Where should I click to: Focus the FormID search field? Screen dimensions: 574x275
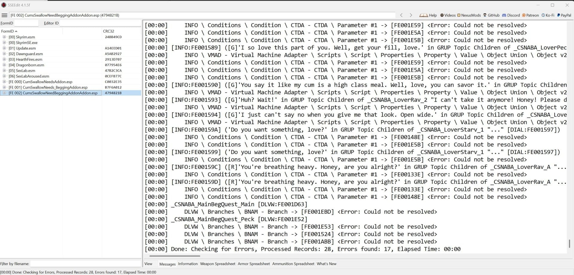pyautogui.click(x=26, y=23)
